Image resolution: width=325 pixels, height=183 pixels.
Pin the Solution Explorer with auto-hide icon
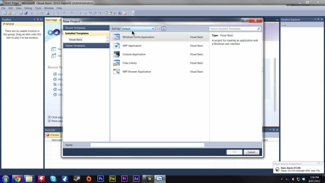(318, 20)
